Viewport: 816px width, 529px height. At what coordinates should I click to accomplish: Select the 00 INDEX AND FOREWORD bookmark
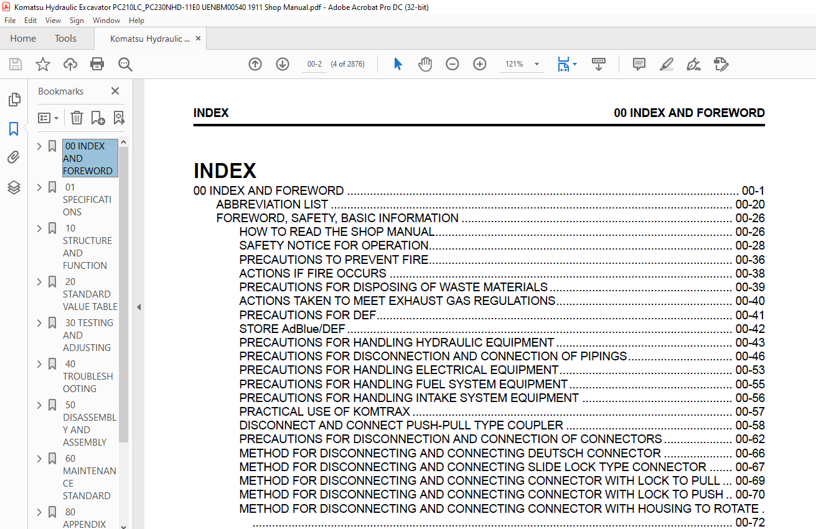(90, 158)
